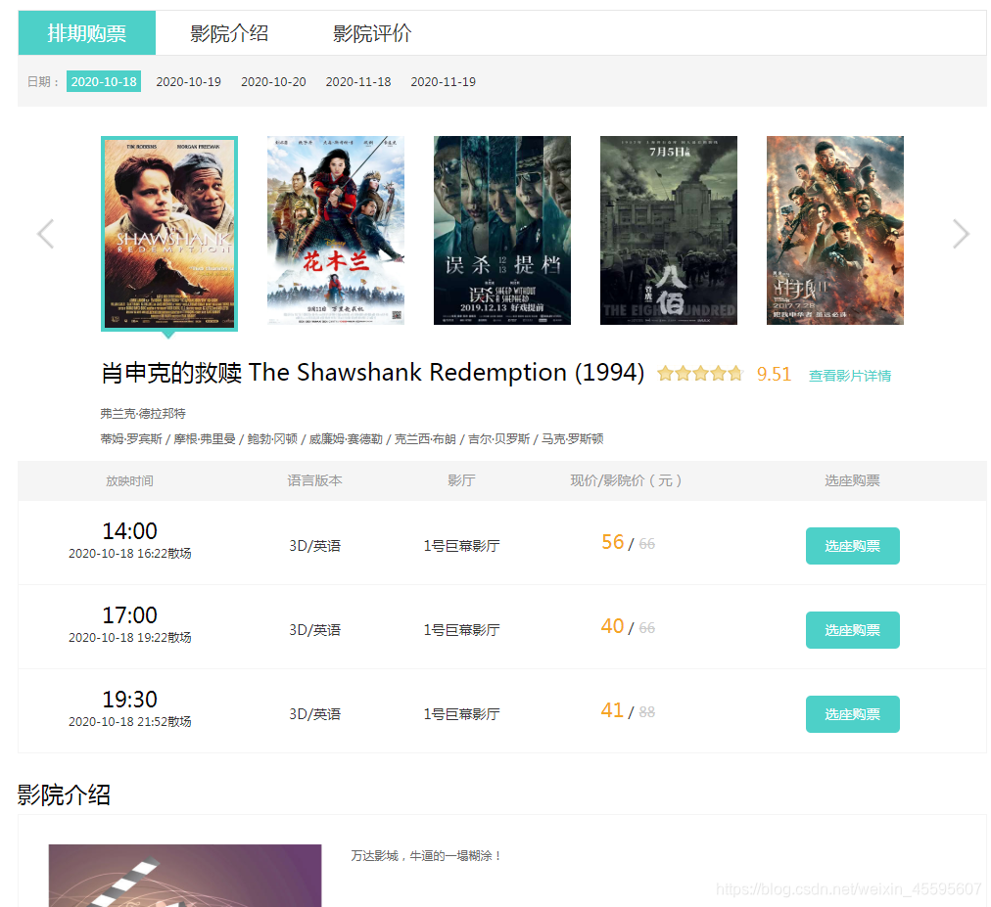This screenshot has width=991, height=907.
Task: Select the 花木兰 movie poster
Action: [x=336, y=231]
